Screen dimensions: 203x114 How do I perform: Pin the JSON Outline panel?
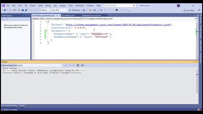pyautogui.click(x=26, y=16)
